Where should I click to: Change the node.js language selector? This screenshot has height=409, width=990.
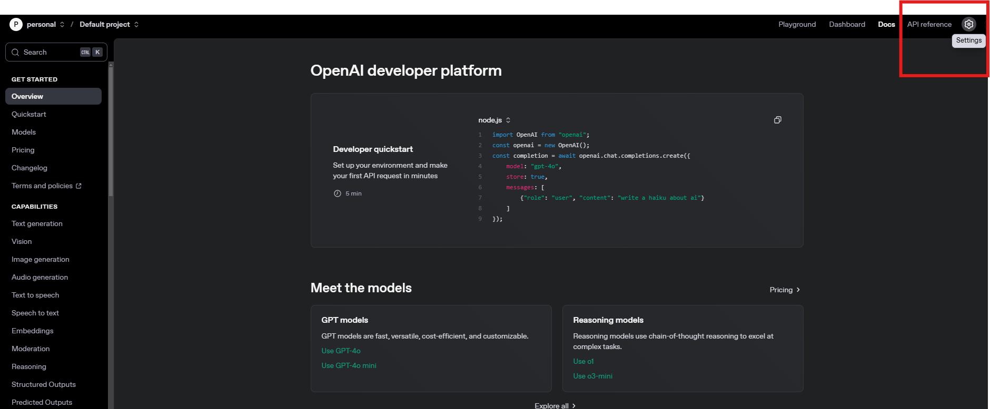click(x=494, y=120)
